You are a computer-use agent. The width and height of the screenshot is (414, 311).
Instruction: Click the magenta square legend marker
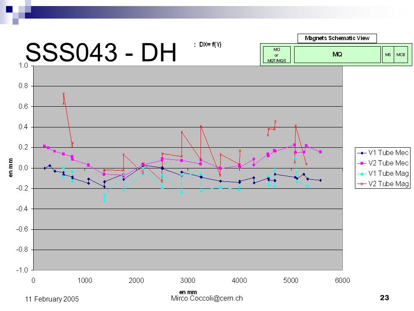coord(362,163)
